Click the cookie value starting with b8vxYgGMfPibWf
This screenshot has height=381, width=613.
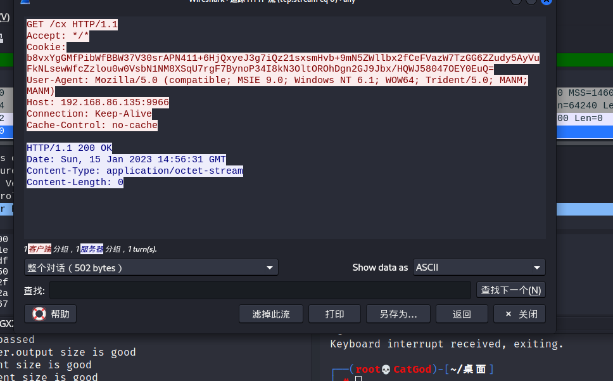tap(283, 58)
